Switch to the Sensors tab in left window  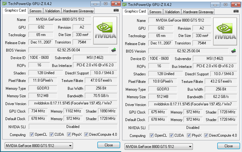point(35,11)
